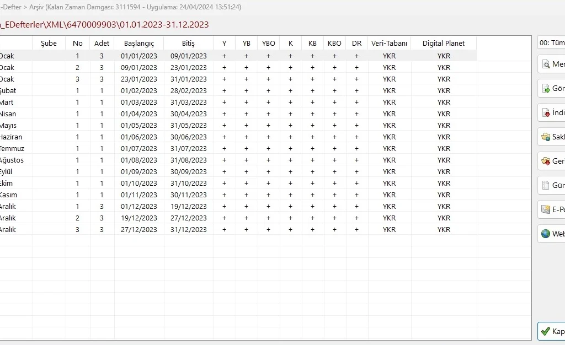Select the Haziran row start date 01/06/2023
Screen dimensions: 565x345
tap(139, 137)
